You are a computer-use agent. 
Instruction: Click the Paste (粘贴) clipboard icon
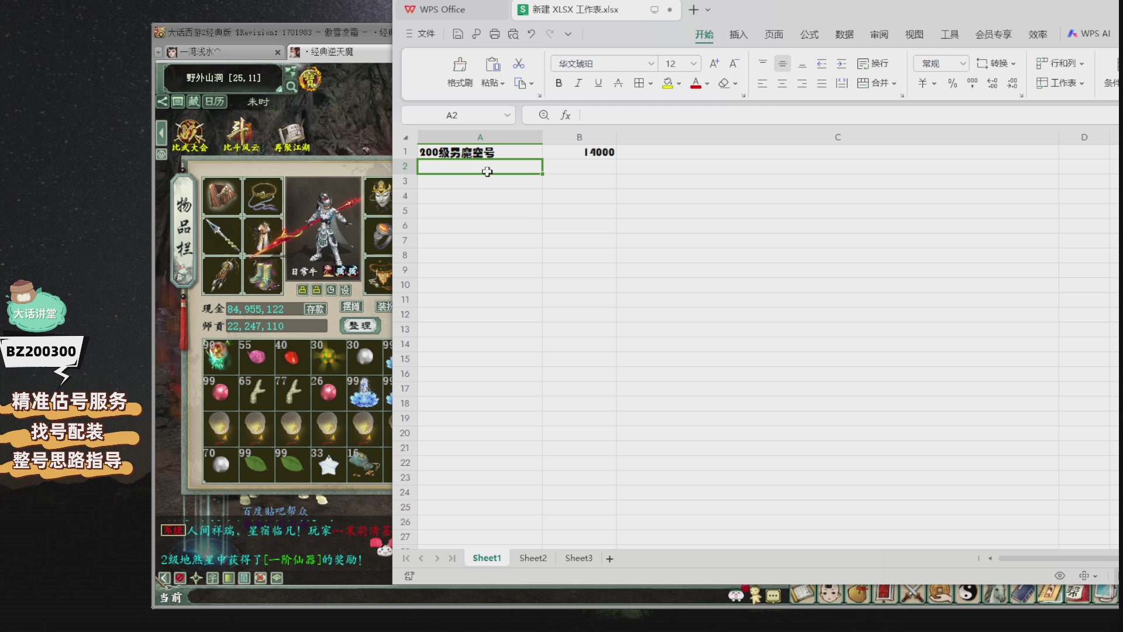[492, 64]
